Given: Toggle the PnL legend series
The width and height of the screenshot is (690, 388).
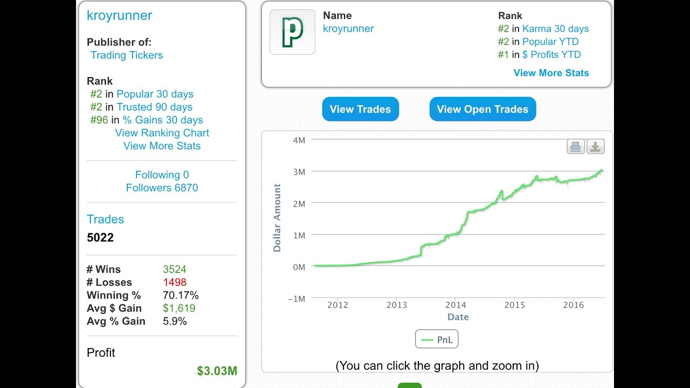Looking at the screenshot, I should [x=437, y=339].
